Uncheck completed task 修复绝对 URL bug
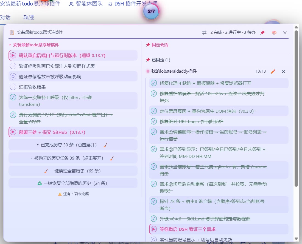 point(153,121)
